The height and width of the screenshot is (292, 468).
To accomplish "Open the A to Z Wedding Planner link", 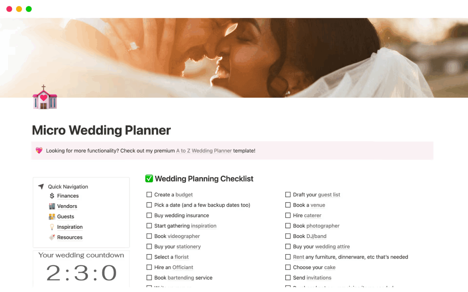I will click(x=204, y=151).
